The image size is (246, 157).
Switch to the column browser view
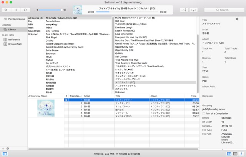pos(229,154)
